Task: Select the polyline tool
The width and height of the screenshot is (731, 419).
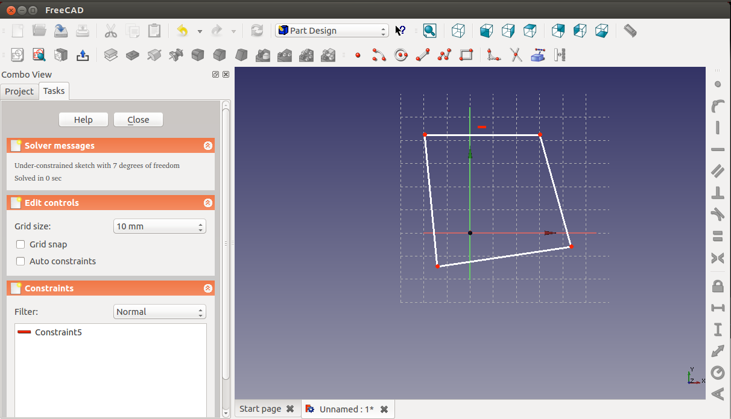Action: pos(445,55)
